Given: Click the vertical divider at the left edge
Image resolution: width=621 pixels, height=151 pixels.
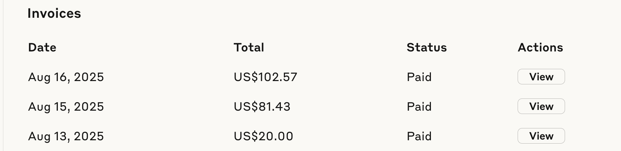Looking at the screenshot, I should (3, 75).
